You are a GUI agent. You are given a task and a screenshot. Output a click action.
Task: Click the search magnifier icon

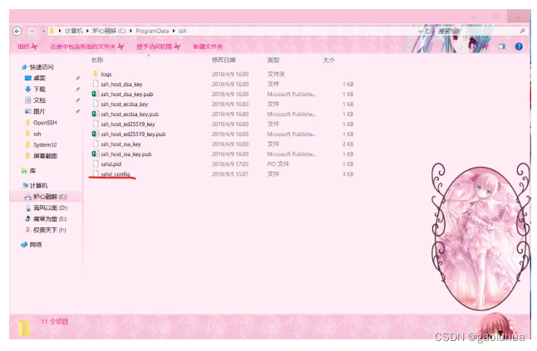coord(522,31)
